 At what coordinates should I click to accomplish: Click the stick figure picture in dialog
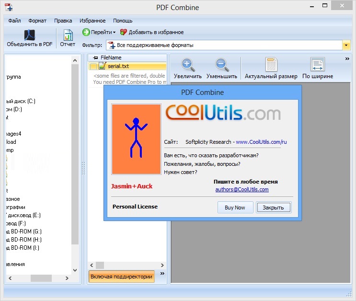(136, 139)
